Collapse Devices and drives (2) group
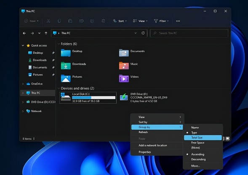 [59, 88]
